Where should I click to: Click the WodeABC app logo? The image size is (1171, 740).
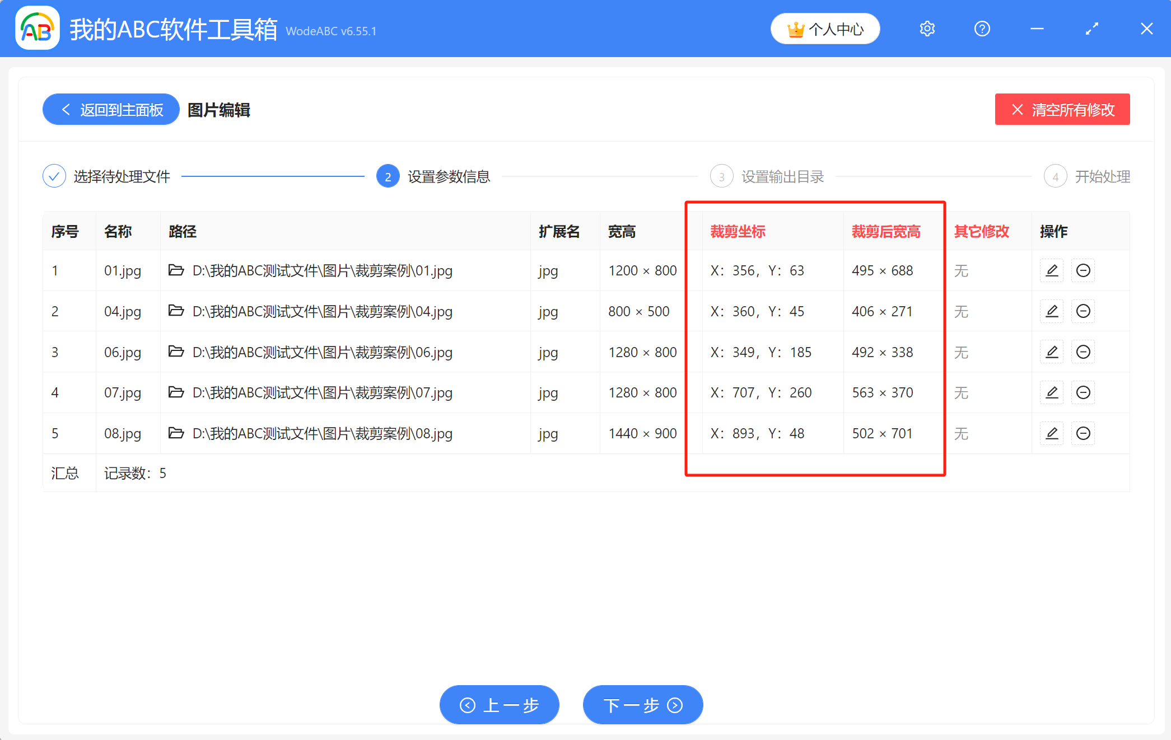[38, 29]
